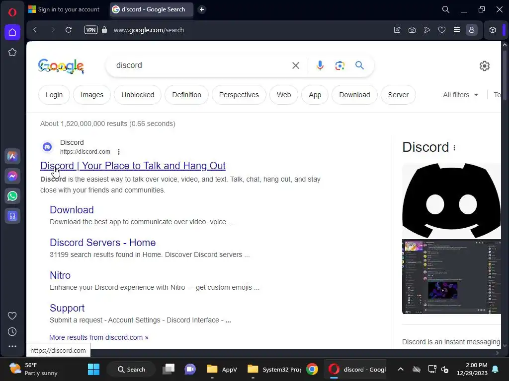Open Chrome from the taskbar

(x=312, y=369)
